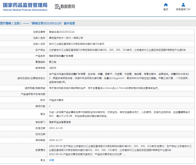Viewport: 196px width, 165px height.
Task: Click the 政务服务门户 label
Action: [x=183, y=9]
